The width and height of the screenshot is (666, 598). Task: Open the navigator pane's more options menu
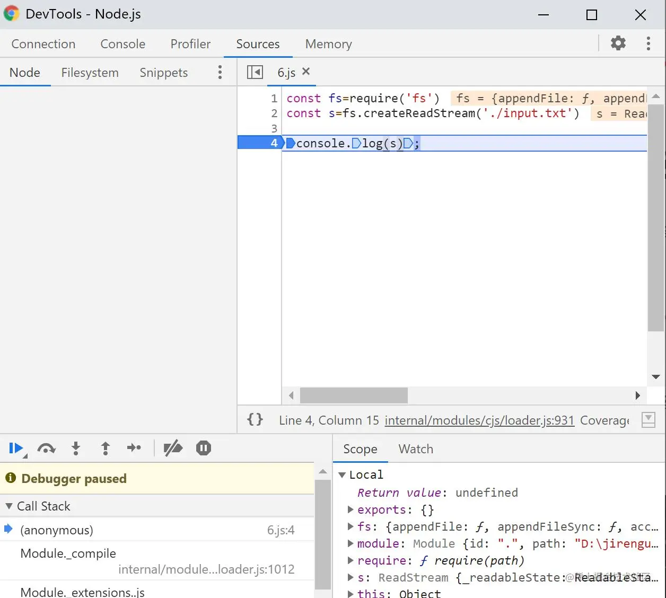(220, 73)
